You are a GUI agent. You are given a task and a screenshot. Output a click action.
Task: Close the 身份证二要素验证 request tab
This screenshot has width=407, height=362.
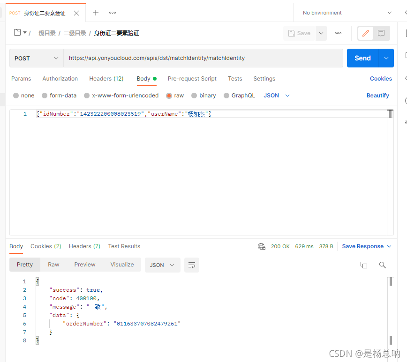76,13
